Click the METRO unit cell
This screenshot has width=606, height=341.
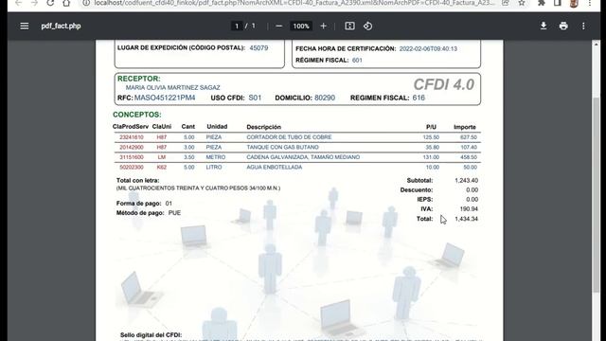216,157
